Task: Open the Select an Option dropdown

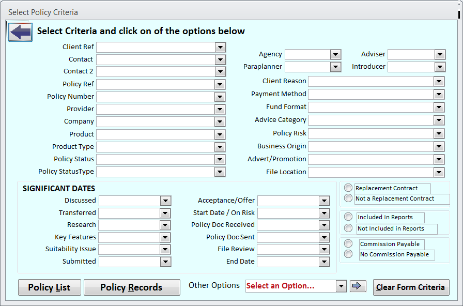Action: coord(341,286)
